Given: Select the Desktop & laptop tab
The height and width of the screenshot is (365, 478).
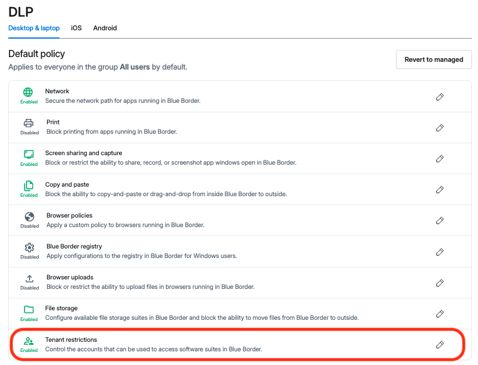Looking at the screenshot, I should coord(34,28).
